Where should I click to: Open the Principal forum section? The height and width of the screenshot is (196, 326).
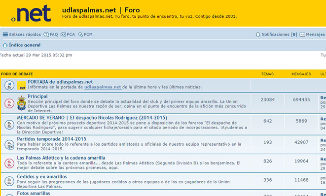(x=37, y=97)
